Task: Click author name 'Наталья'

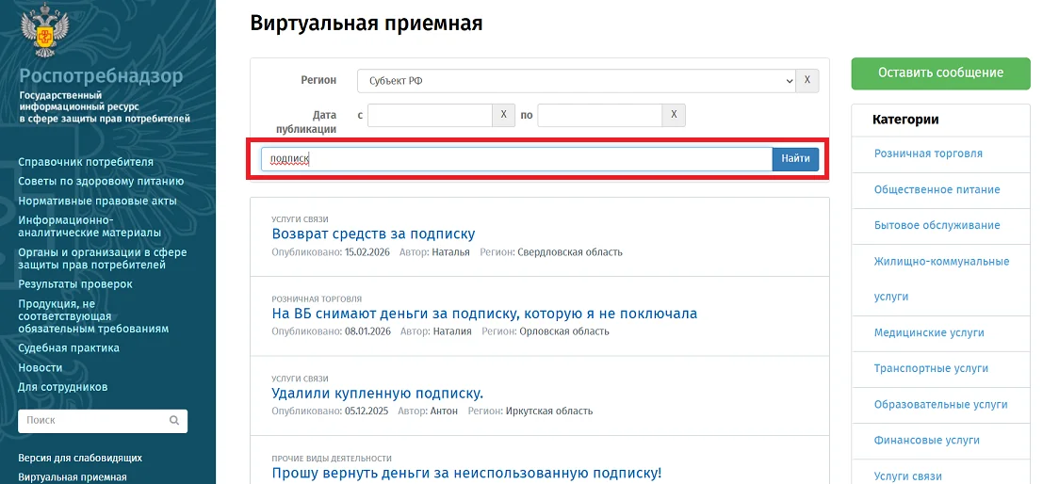Action: click(x=450, y=252)
